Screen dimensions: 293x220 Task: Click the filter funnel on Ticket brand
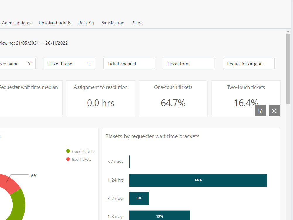coord(89,63)
